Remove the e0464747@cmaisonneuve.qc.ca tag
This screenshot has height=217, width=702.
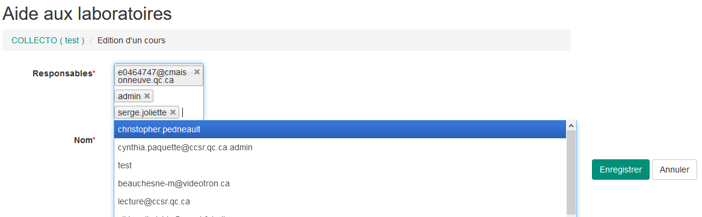(197, 72)
